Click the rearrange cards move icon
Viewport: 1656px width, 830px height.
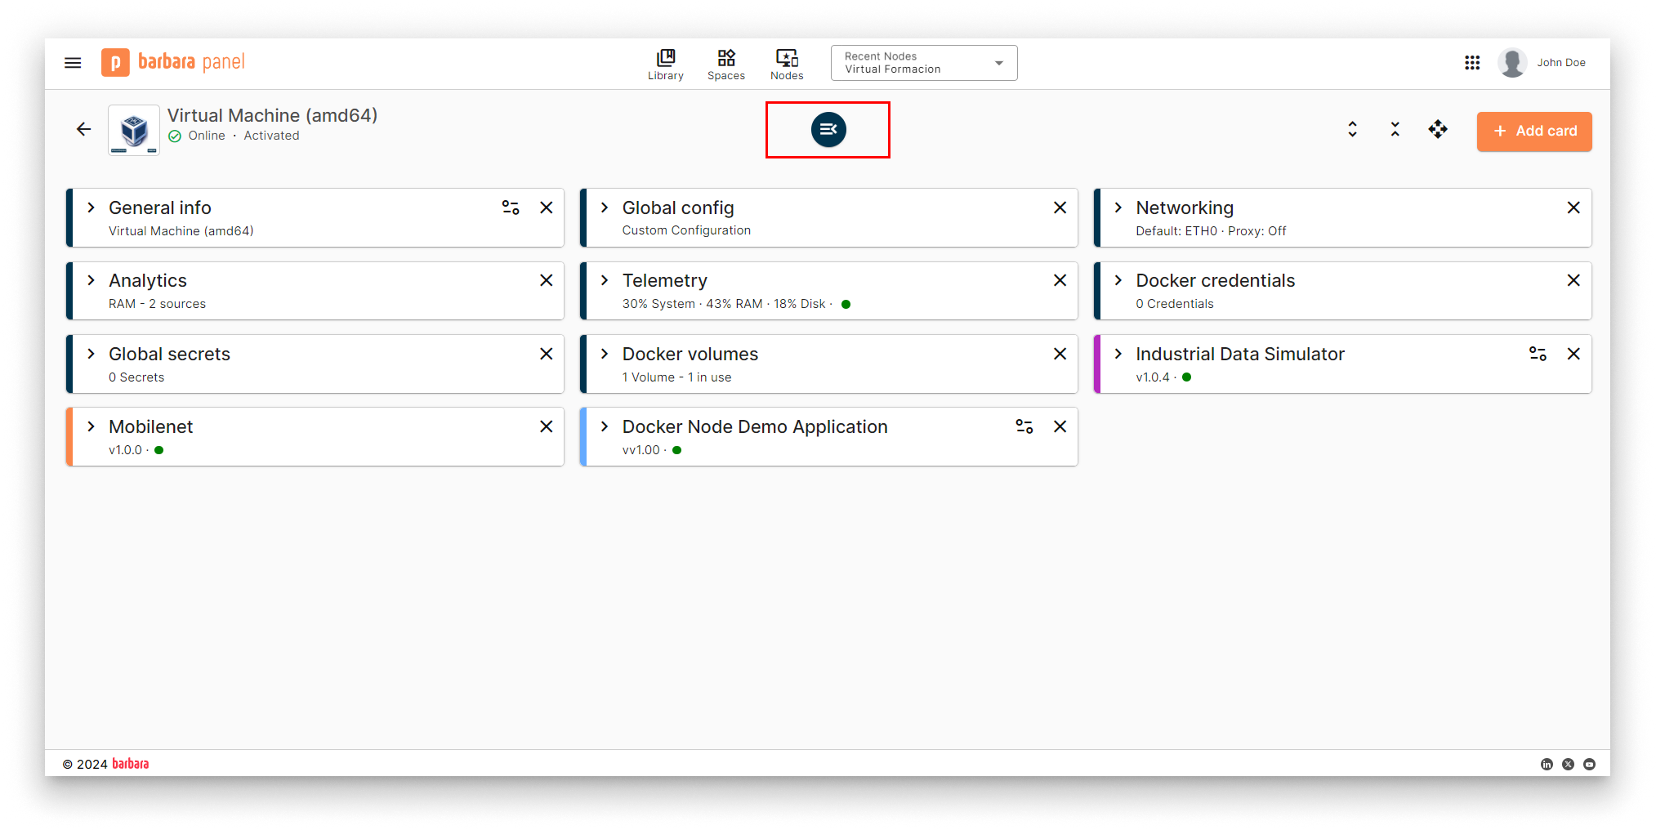(1438, 129)
